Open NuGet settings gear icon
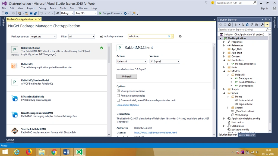278x156 pixels. coord(180,36)
